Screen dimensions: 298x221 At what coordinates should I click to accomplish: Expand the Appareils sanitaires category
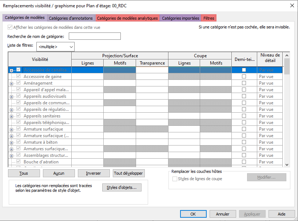tap(11, 116)
